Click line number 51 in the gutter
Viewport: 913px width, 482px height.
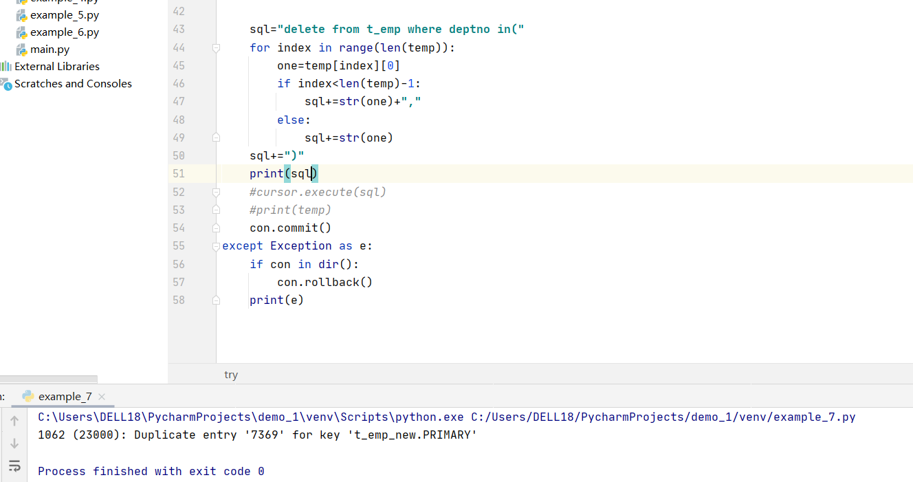coord(179,174)
